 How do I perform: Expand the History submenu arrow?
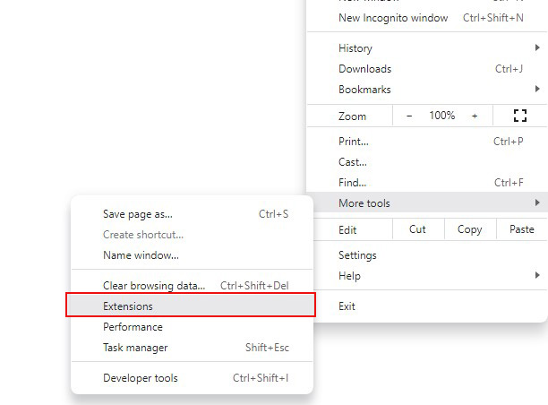coord(537,47)
